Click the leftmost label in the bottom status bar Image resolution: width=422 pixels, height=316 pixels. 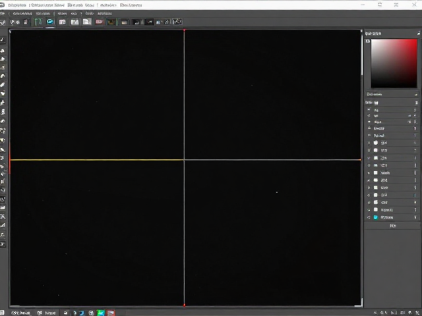pyautogui.click(x=20, y=313)
